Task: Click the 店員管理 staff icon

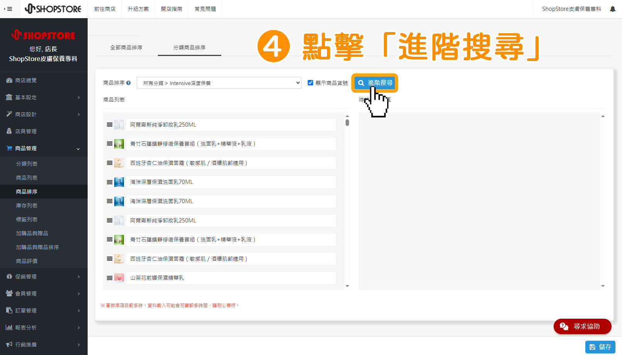Action: click(x=9, y=131)
